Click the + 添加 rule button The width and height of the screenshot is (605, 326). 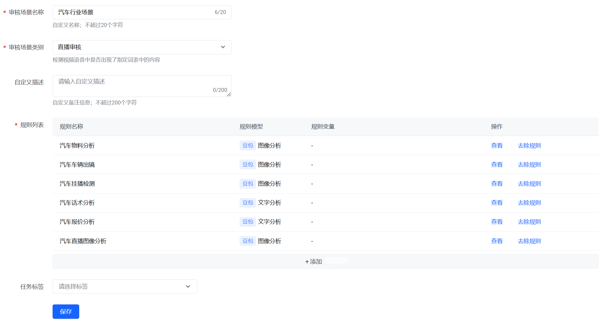click(x=314, y=262)
